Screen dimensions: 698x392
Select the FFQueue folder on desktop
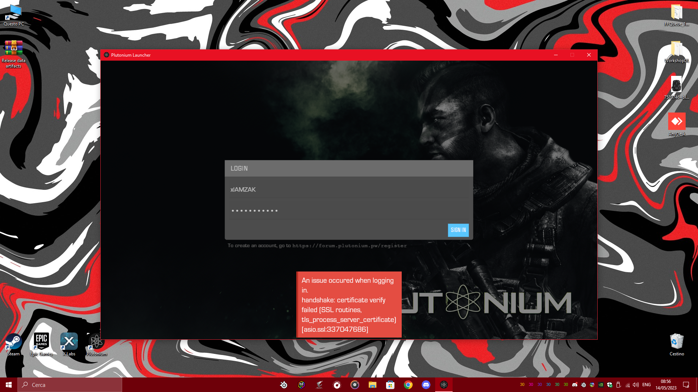point(677,15)
